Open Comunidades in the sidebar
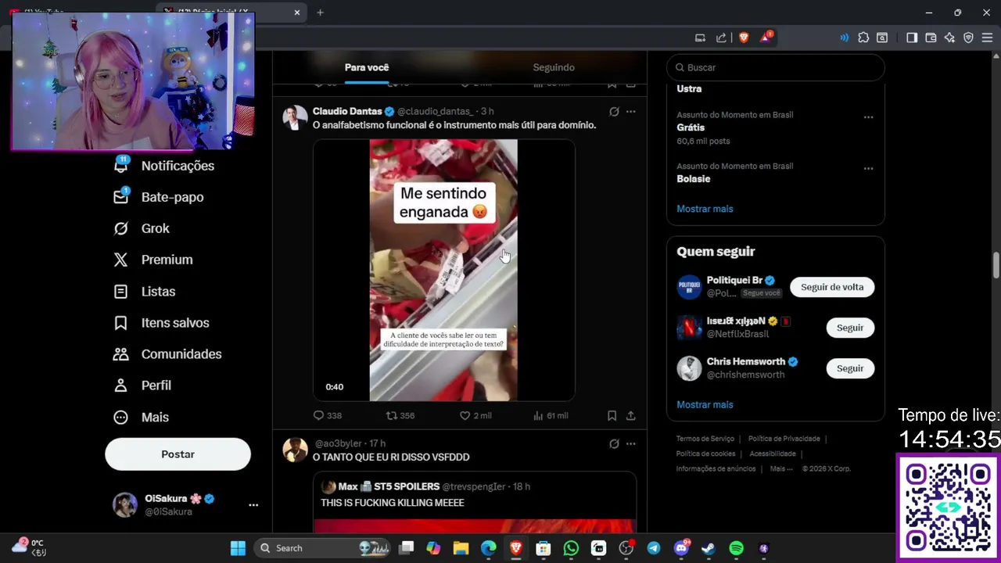Image resolution: width=1001 pixels, height=563 pixels. [x=168, y=354]
